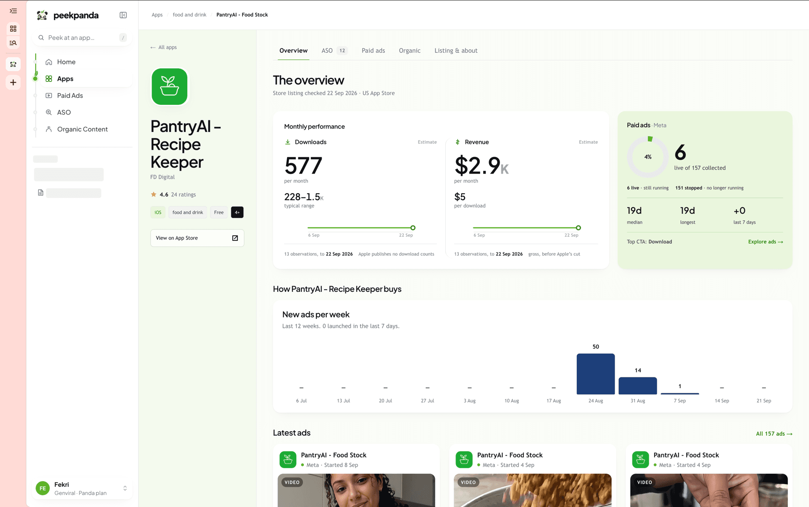Click the 4+ age rating badge
Image resolution: width=809 pixels, height=507 pixels.
[237, 212]
